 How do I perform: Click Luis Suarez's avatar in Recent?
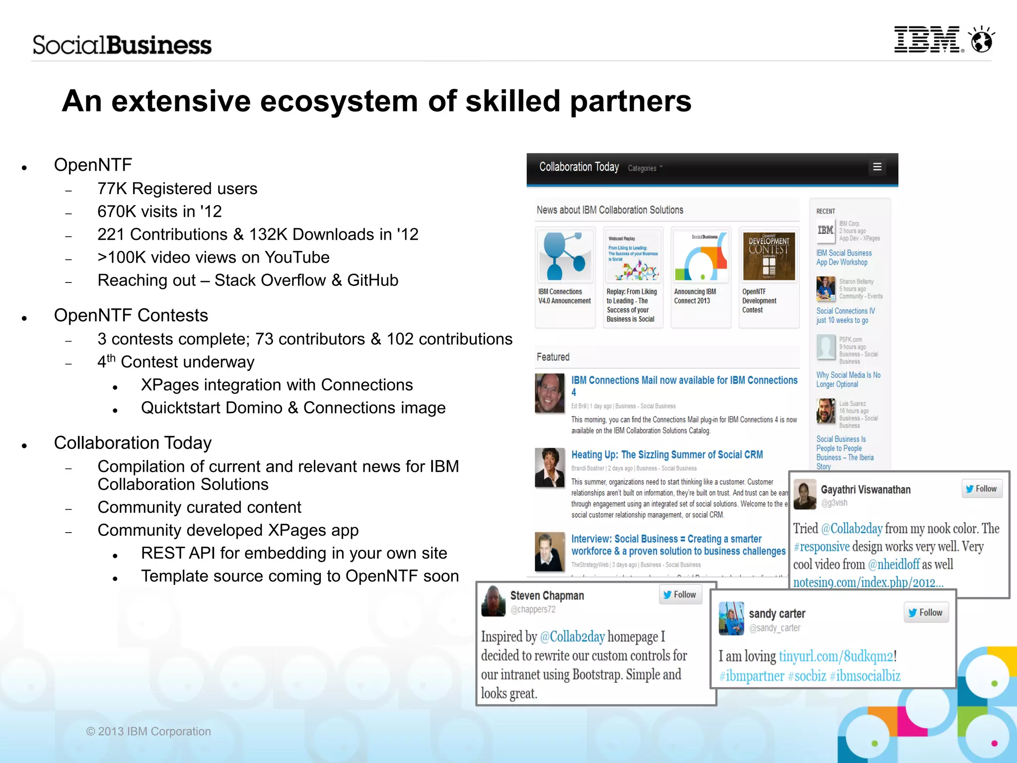click(826, 411)
